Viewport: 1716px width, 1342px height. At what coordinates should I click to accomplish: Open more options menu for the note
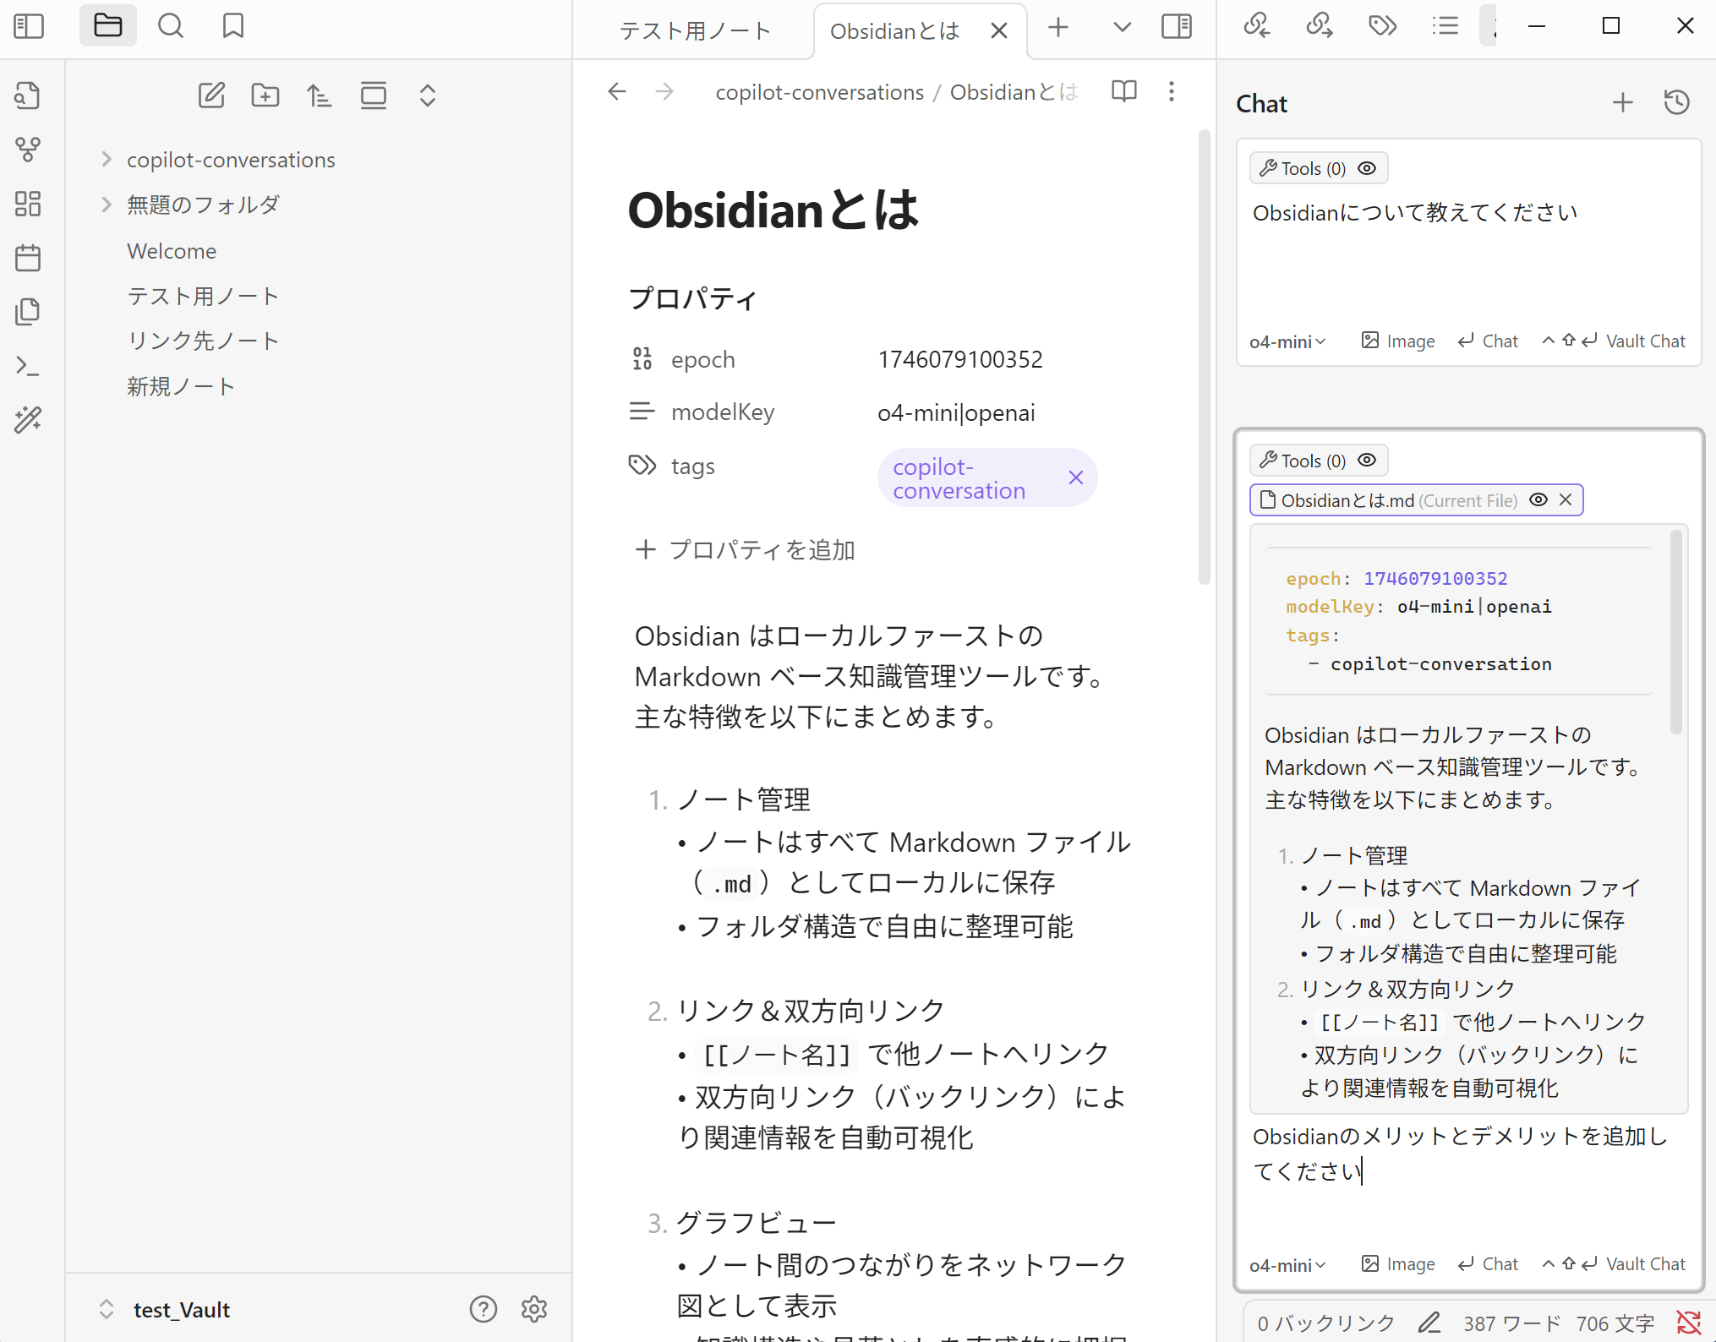pos(1172,91)
